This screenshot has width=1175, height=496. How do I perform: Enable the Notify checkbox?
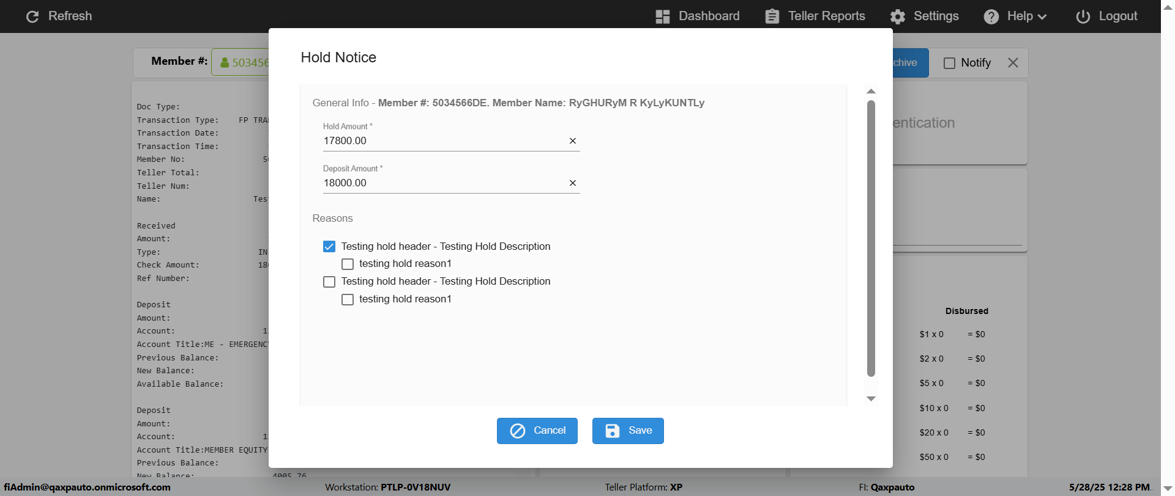949,64
